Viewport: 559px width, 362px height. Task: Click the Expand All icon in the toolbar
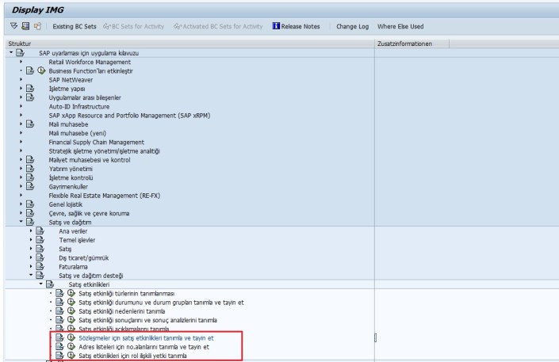[11, 26]
